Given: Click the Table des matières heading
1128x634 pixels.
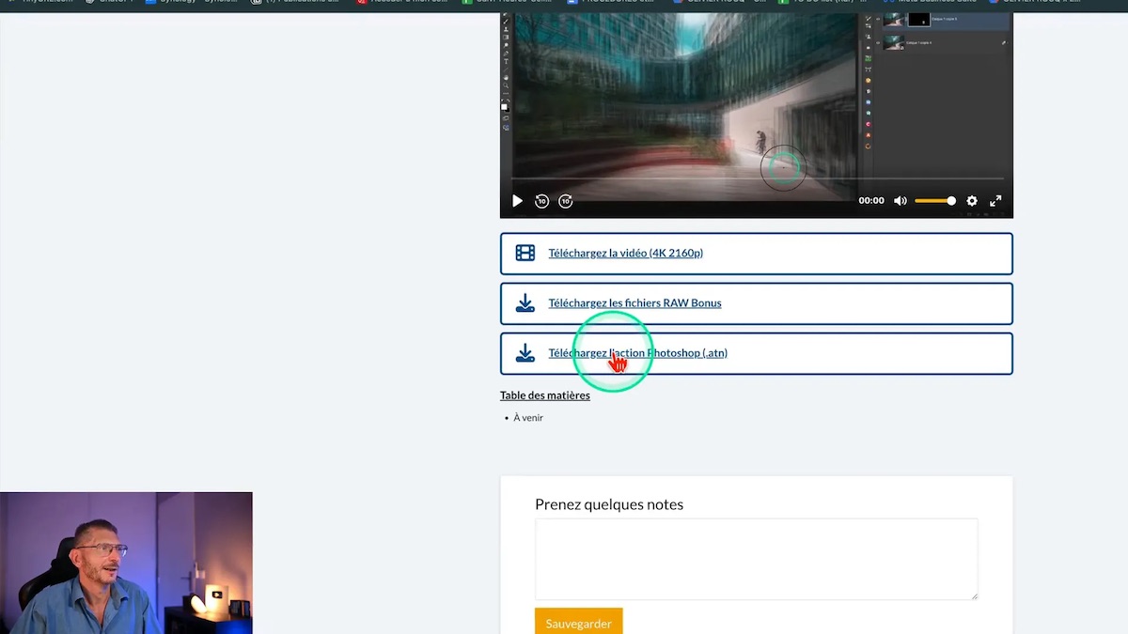Looking at the screenshot, I should 545,395.
